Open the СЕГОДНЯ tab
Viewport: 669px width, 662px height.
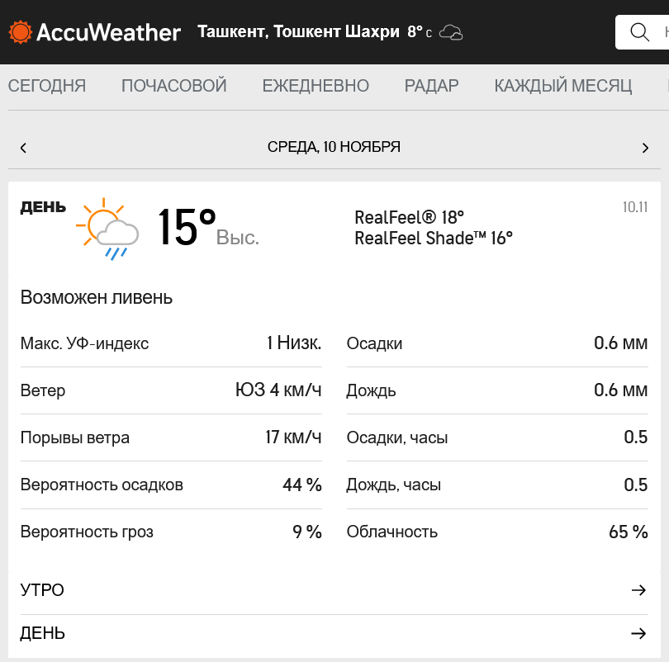click(47, 86)
